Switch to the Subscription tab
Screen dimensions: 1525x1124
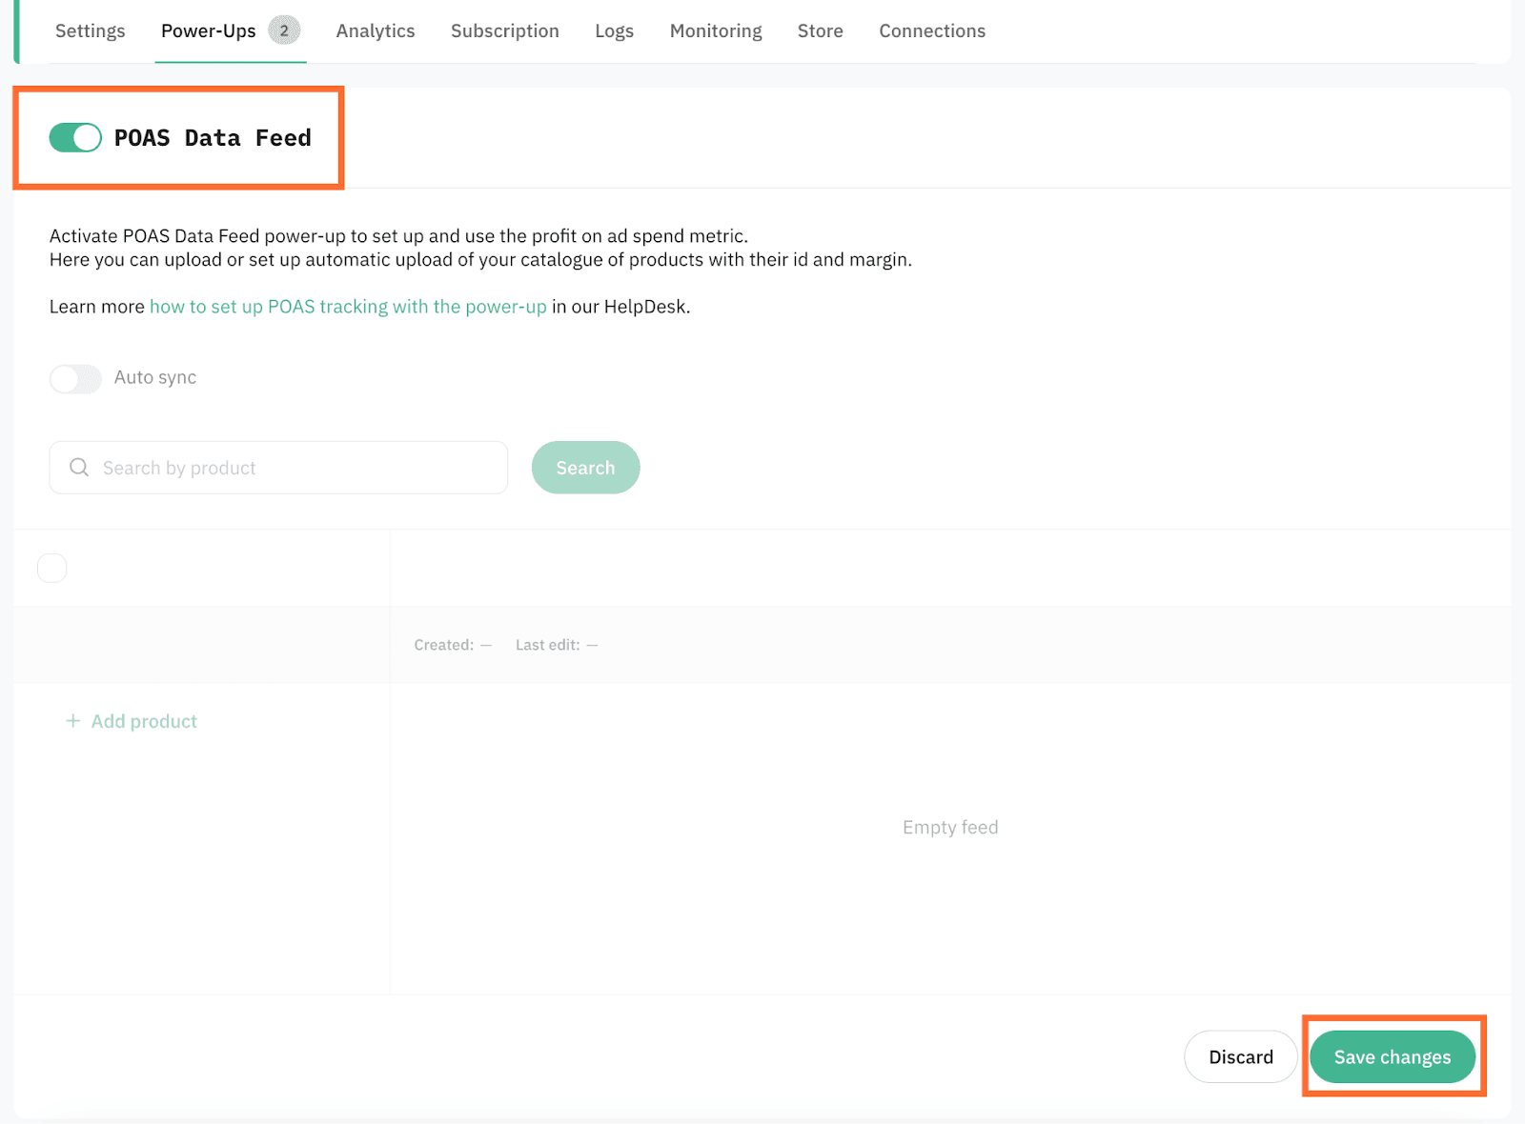click(504, 30)
